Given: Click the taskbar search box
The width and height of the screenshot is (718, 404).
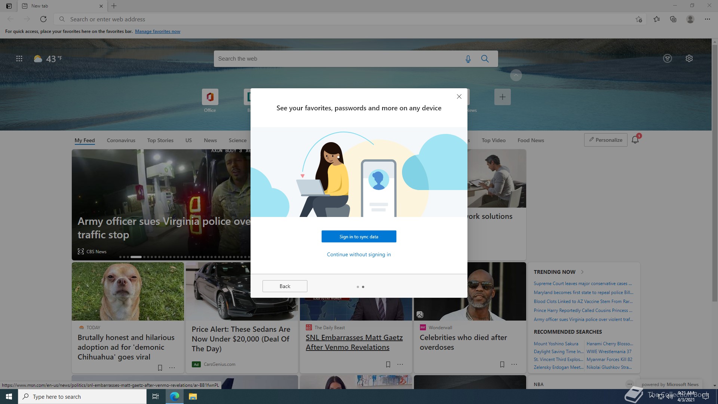Looking at the screenshot, I should [x=82, y=397].
